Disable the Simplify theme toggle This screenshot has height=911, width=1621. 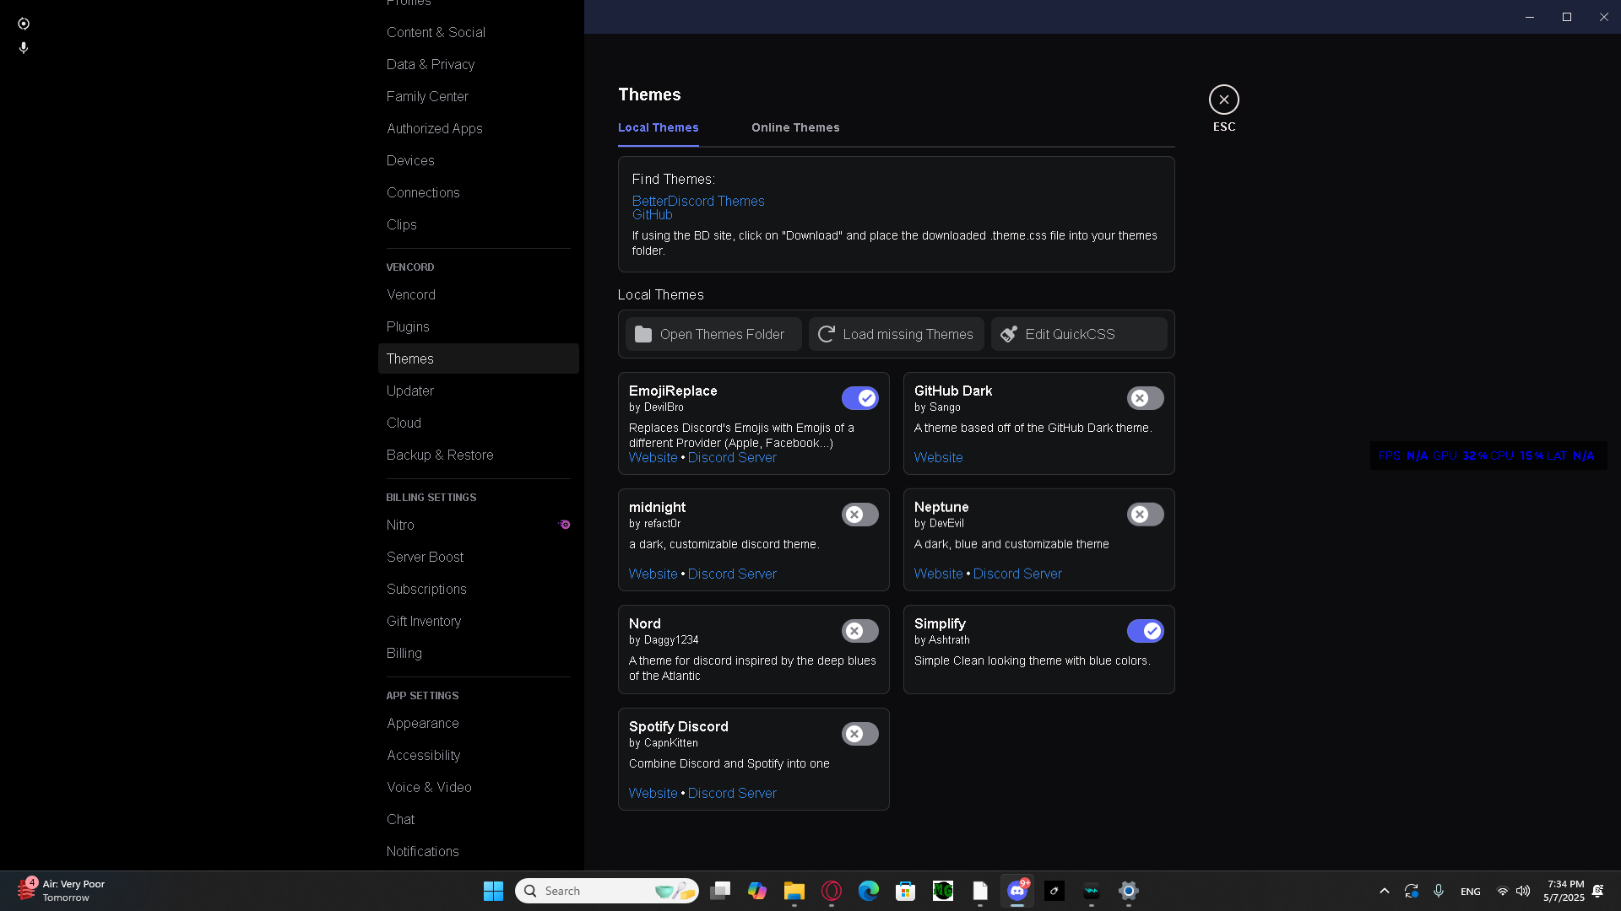1145,631
